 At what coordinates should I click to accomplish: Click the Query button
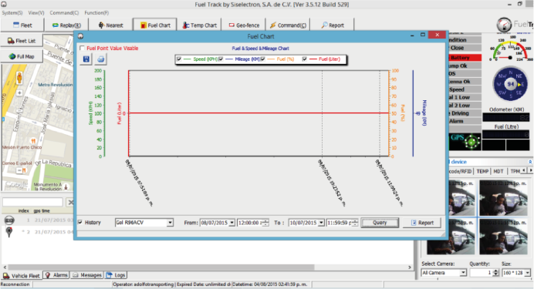[x=380, y=223]
